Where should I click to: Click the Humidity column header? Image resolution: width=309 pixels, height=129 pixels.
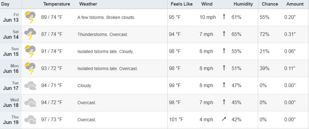coord(243,4)
